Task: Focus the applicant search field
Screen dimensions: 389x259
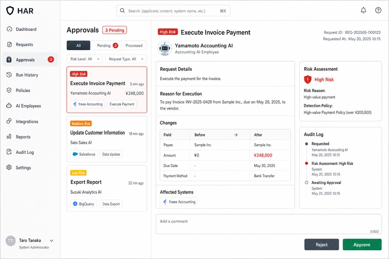Action: (x=173, y=11)
